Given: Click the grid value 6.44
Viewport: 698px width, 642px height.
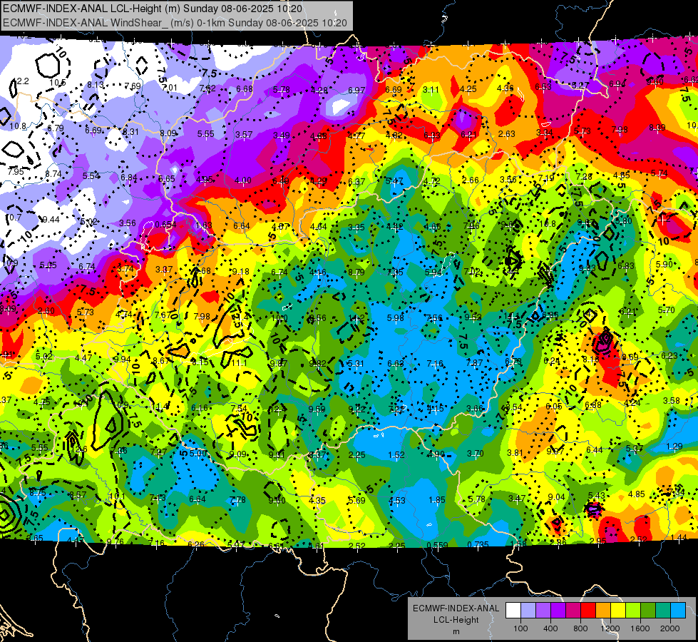Looking at the screenshot, I should coord(595,450).
